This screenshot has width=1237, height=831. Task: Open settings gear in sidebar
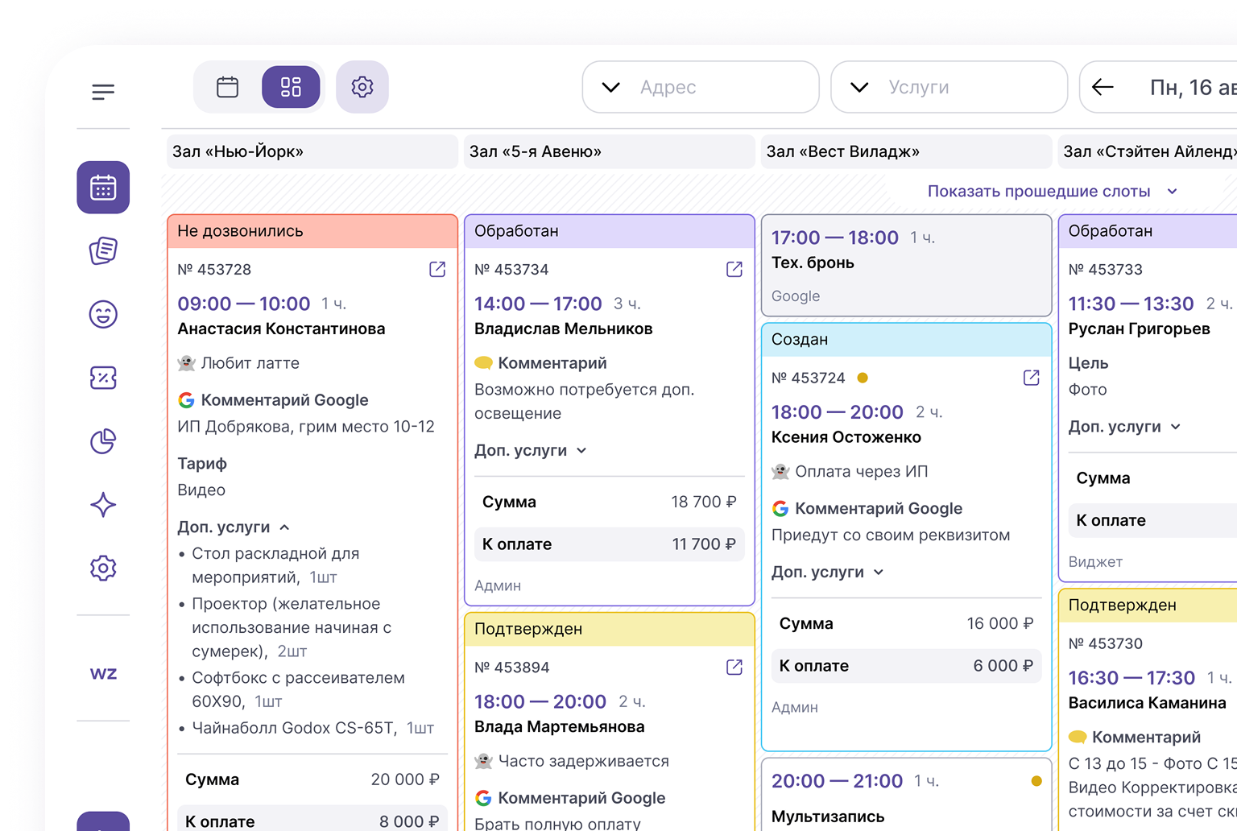[x=103, y=568]
